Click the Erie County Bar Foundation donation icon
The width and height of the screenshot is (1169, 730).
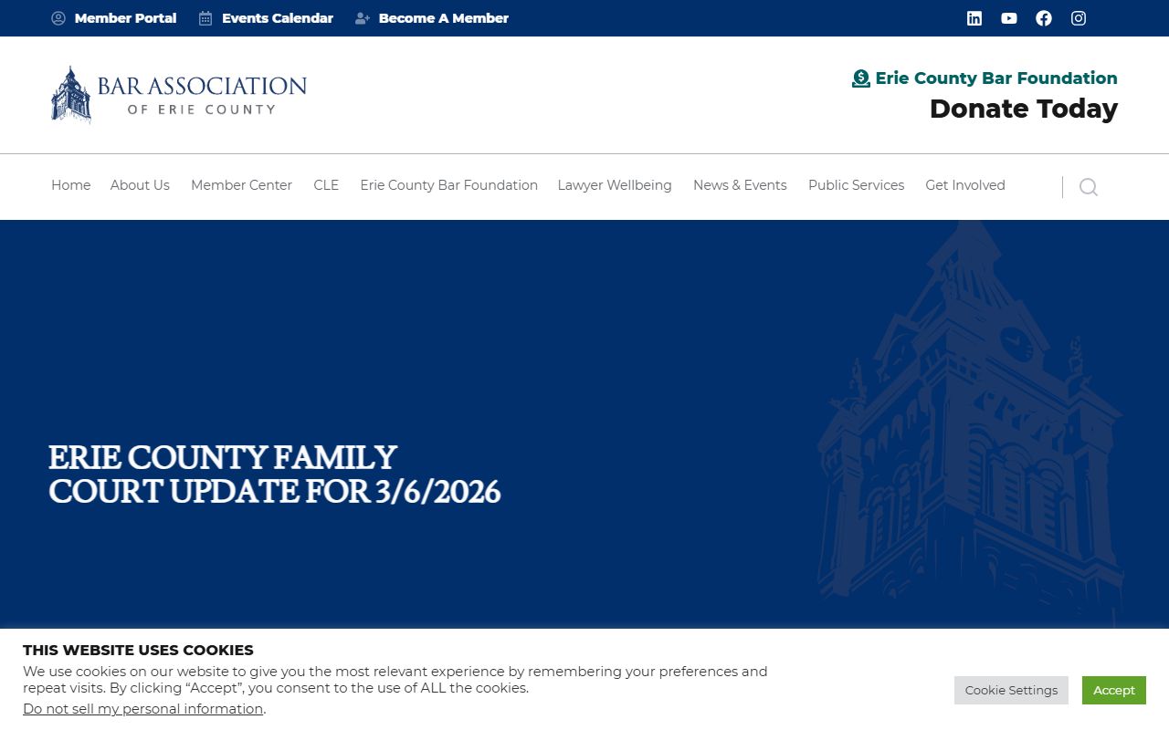point(860,78)
